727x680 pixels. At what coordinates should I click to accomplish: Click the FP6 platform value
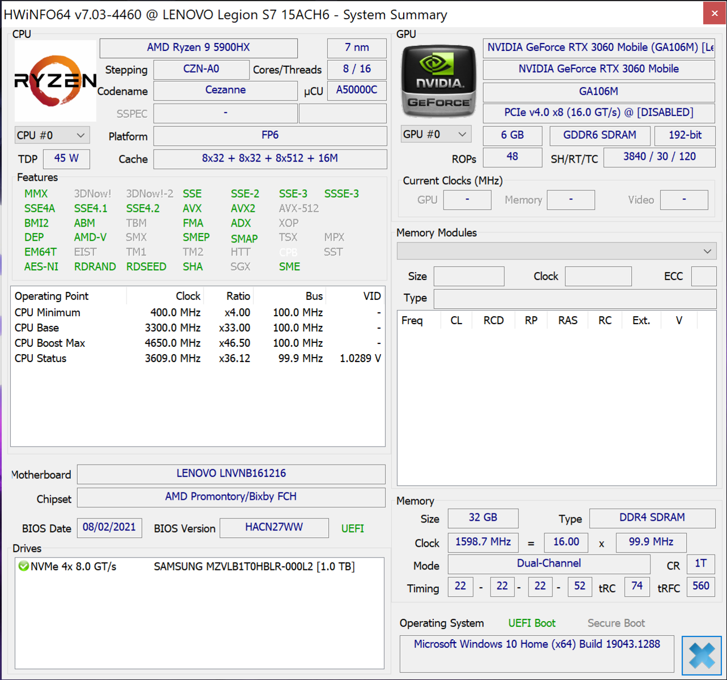(270, 135)
